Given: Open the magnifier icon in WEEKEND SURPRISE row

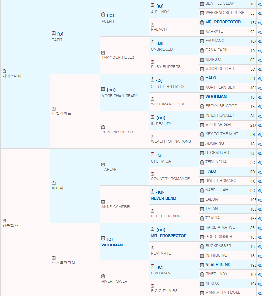Looking at the screenshot, I should (x=260, y=14).
